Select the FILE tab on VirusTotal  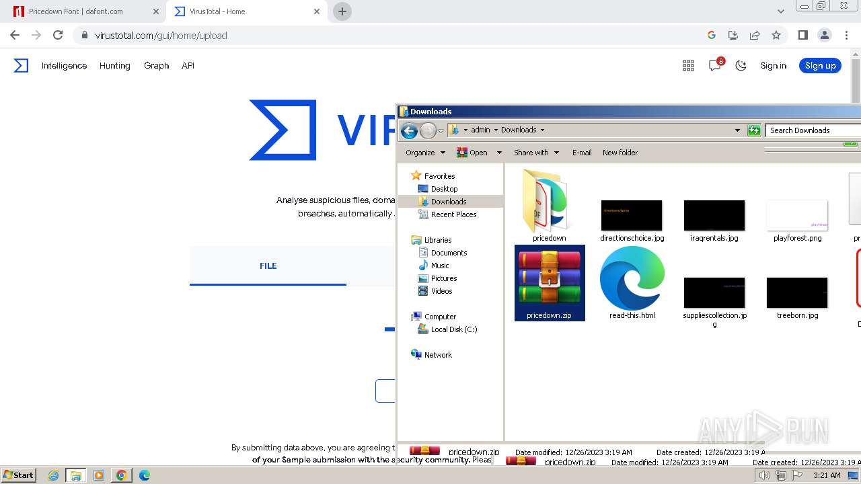pos(268,266)
